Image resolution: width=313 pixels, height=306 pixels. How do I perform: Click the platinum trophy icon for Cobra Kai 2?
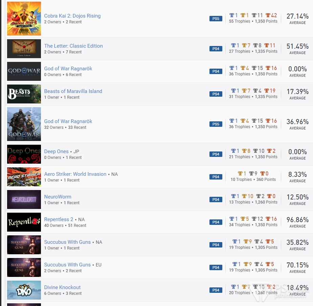tap(231, 15)
